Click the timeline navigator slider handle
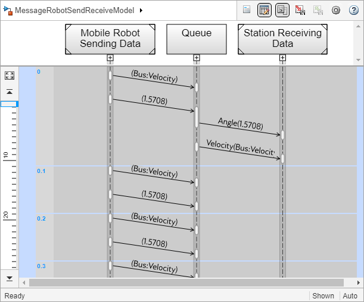 9,104
